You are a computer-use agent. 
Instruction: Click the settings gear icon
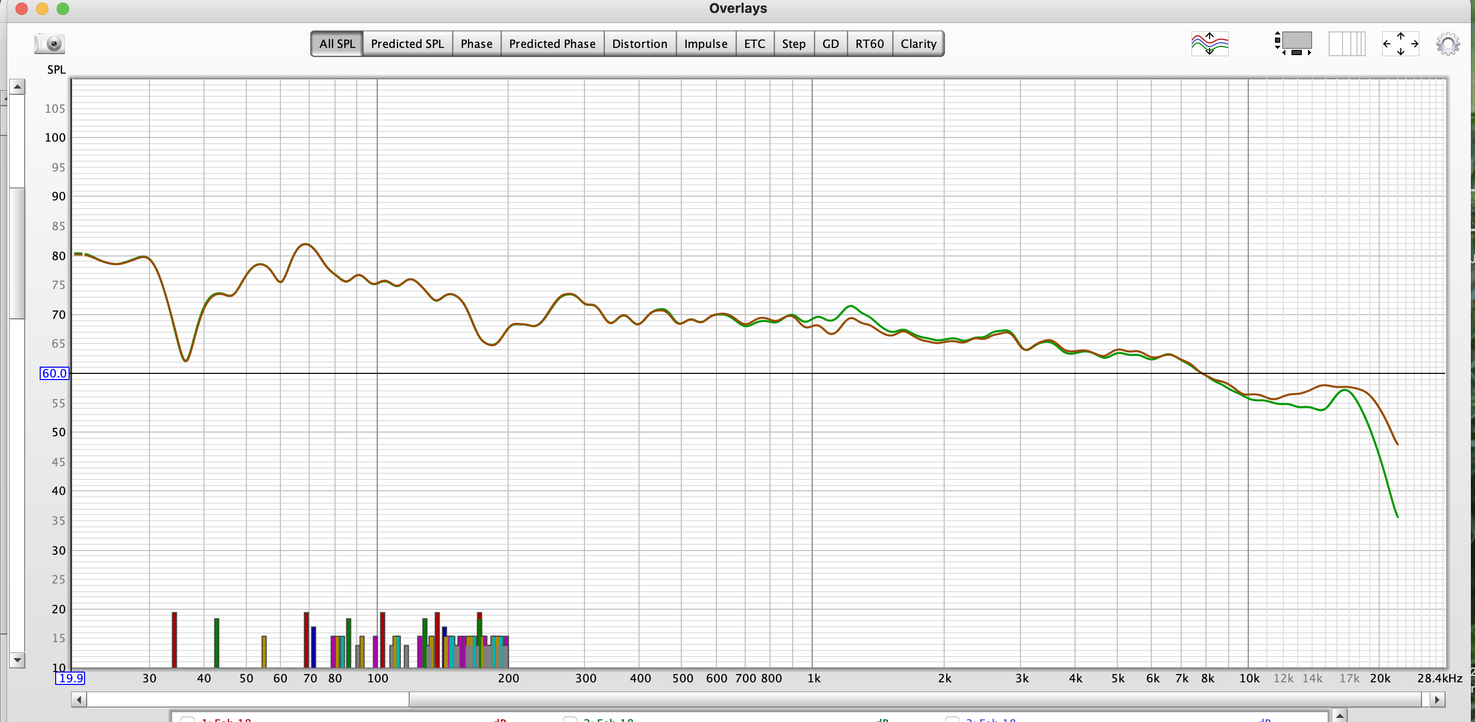(x=1445, y=45)
